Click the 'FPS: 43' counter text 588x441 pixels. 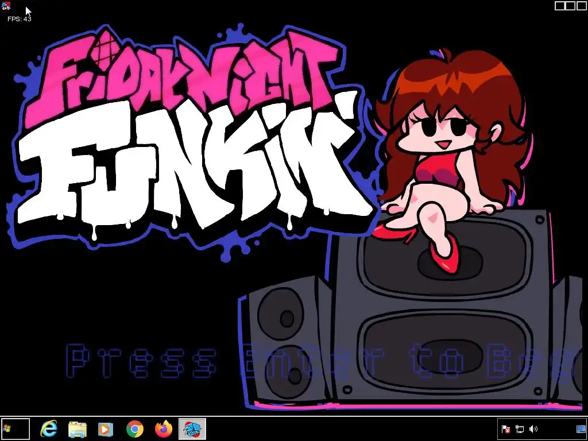pyautogui.click(x=19, y=19)
